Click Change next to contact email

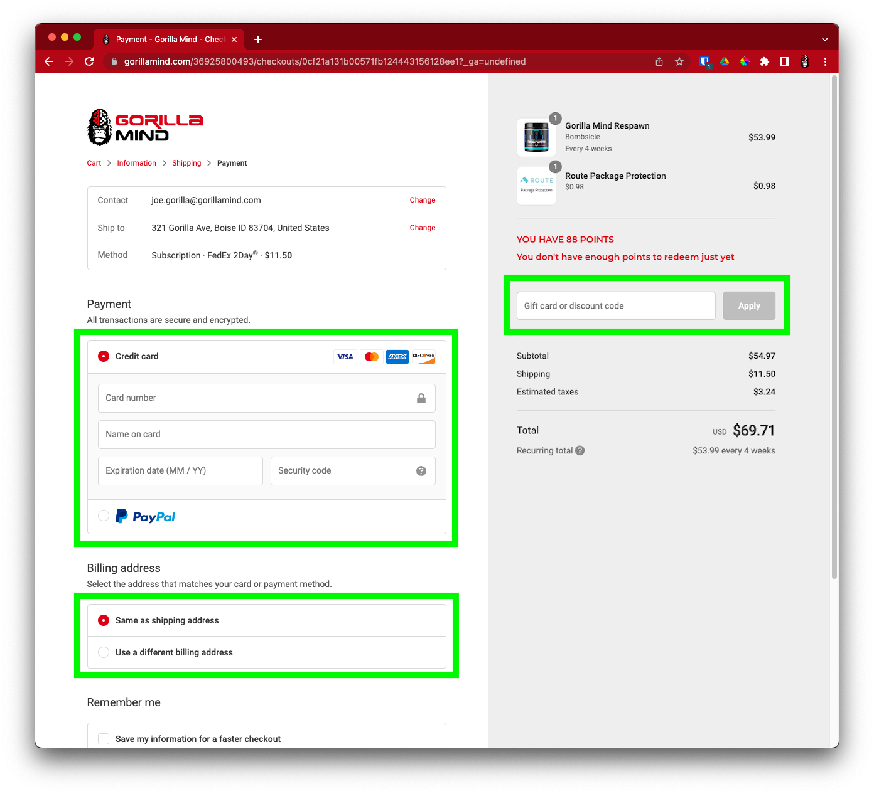[422, 200]
